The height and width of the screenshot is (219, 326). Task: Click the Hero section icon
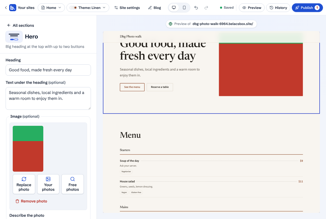point(14,37)
